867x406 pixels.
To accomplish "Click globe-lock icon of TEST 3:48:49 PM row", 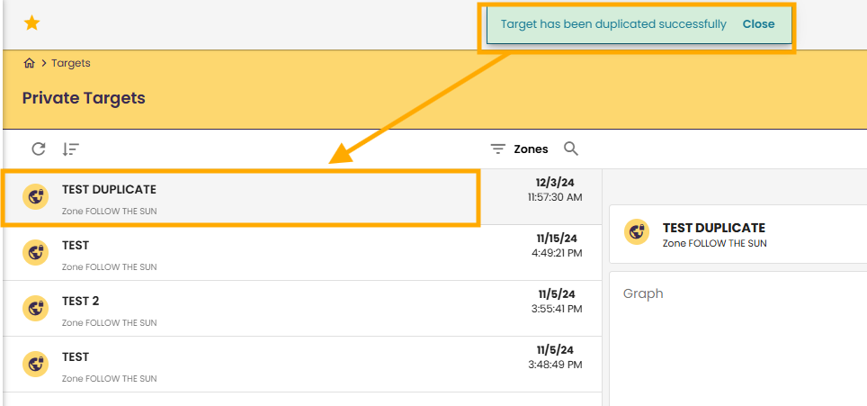I will pos(35,365).
